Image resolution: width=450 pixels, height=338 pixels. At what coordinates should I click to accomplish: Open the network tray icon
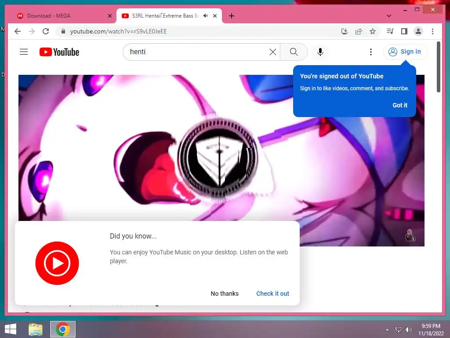point(398,330)
